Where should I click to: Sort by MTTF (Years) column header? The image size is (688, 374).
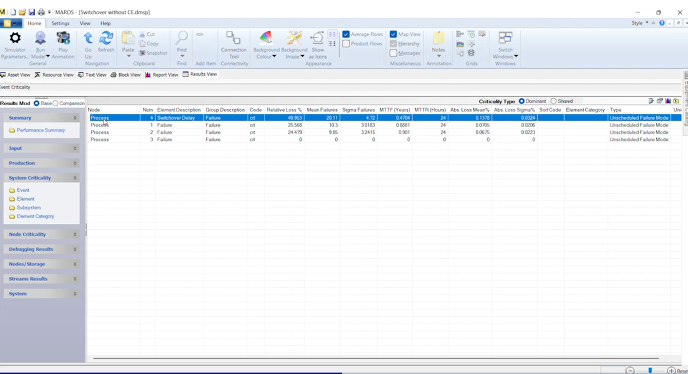(x=395, y=110)
